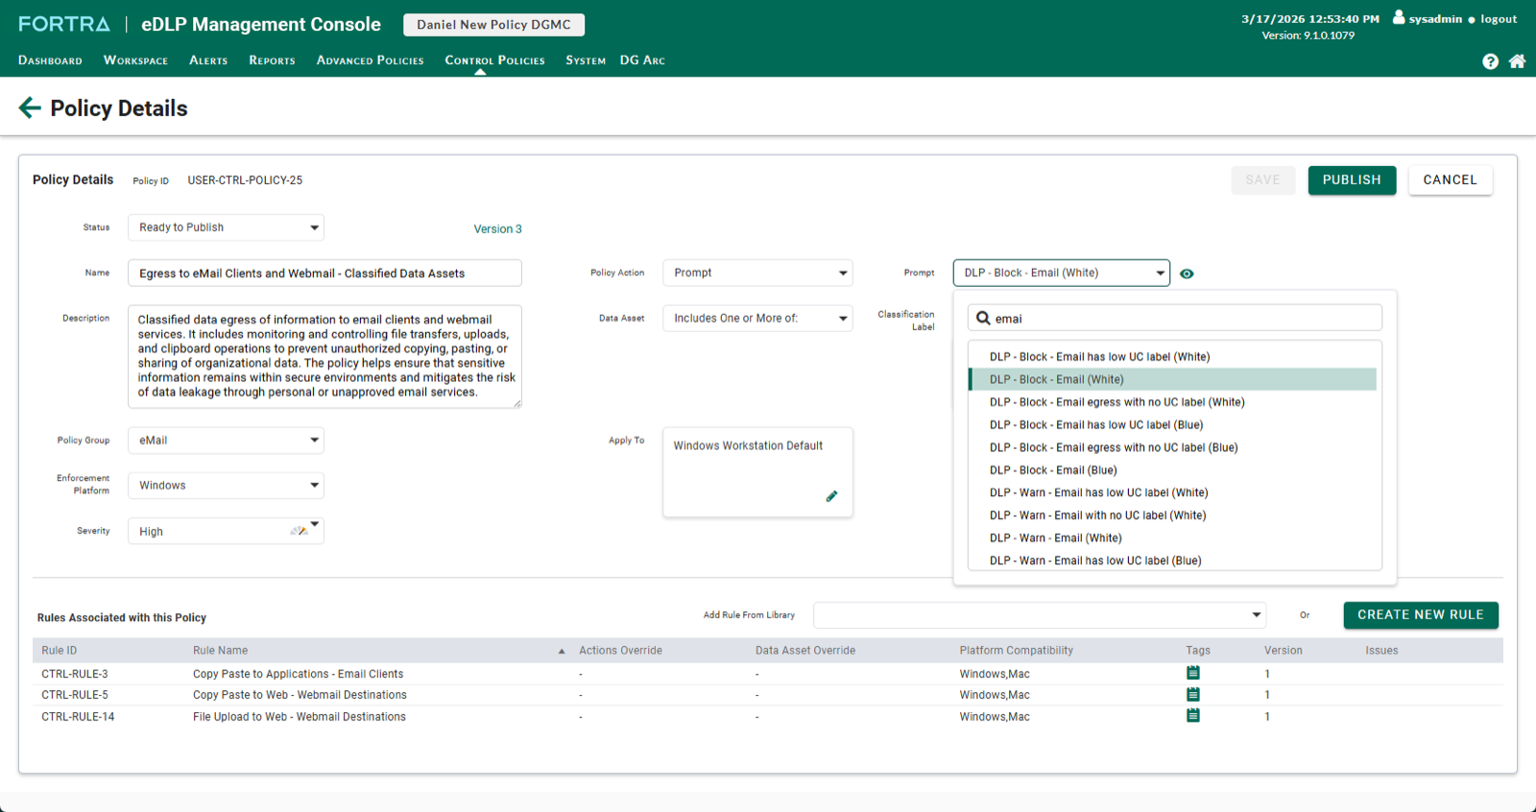Click the Platform Compatibility column header

1016,651
